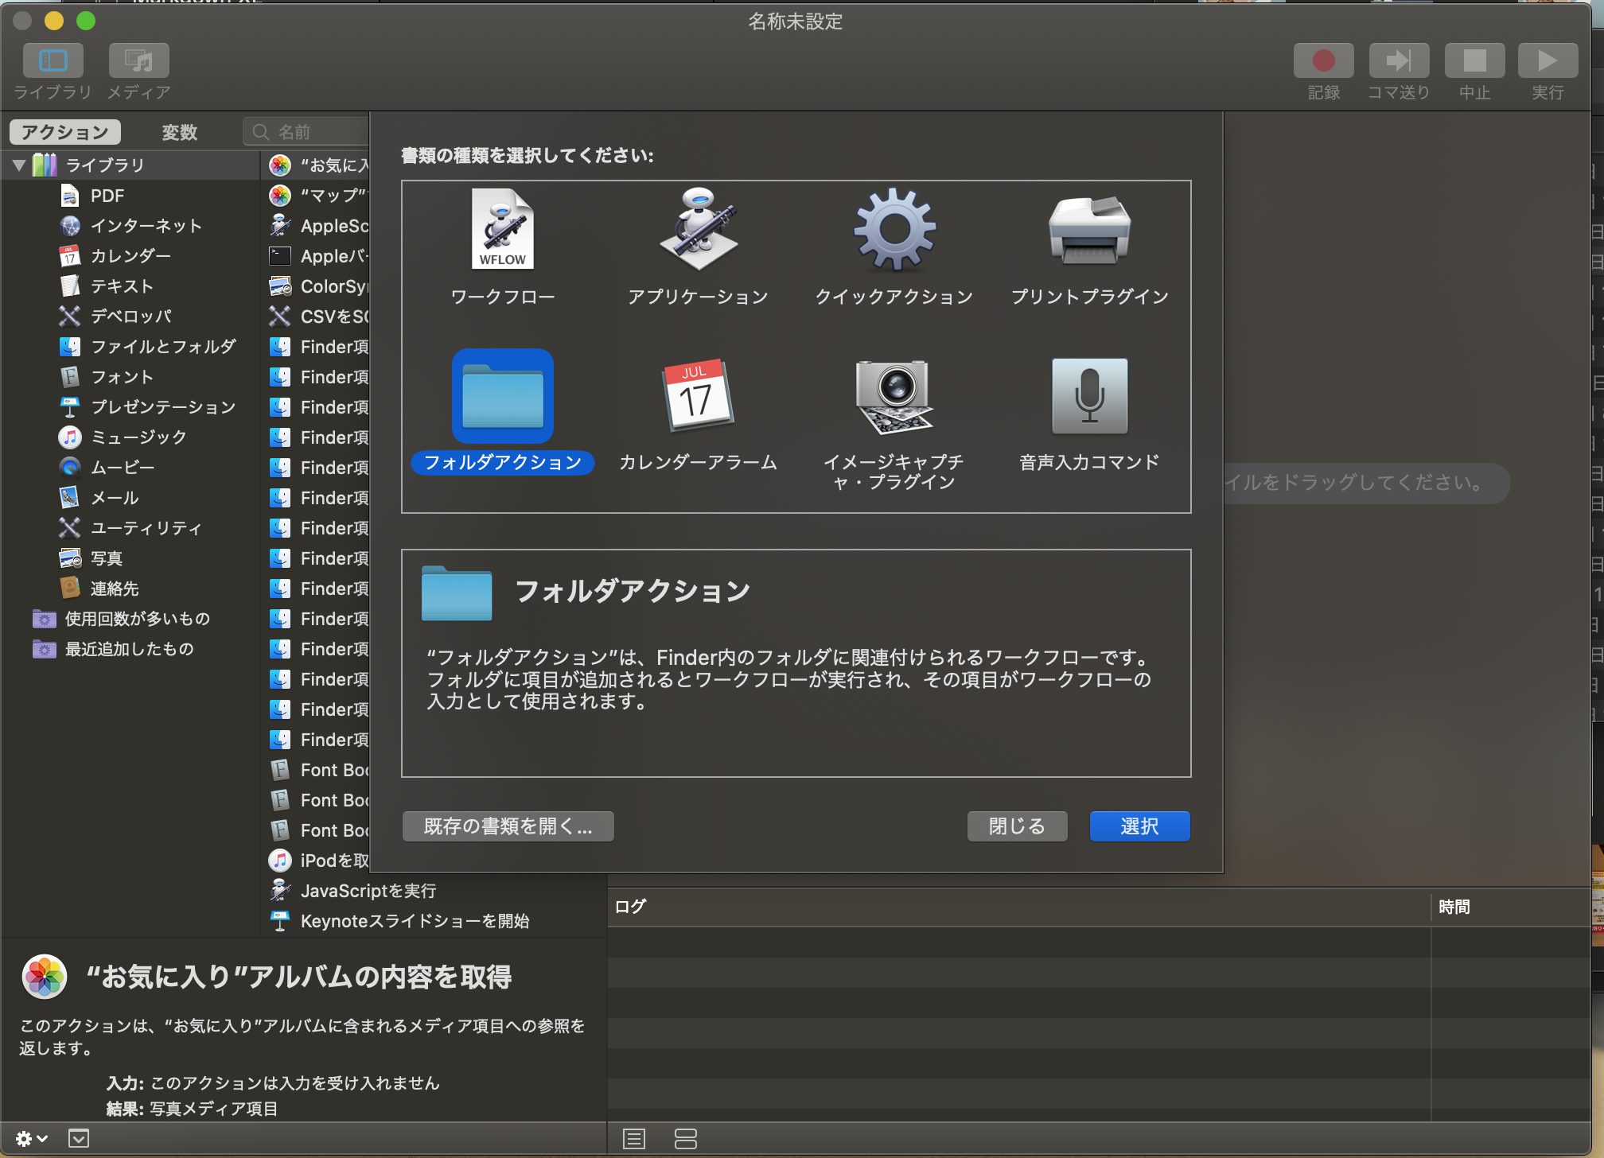Select the PDF library category
Image resolution: width=1604 pixels, height=1158 pixels.
(130, 196)
